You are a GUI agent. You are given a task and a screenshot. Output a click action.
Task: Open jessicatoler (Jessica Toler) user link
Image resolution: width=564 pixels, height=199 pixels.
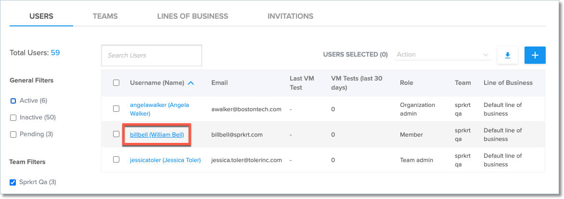click(x=165, y=160)
